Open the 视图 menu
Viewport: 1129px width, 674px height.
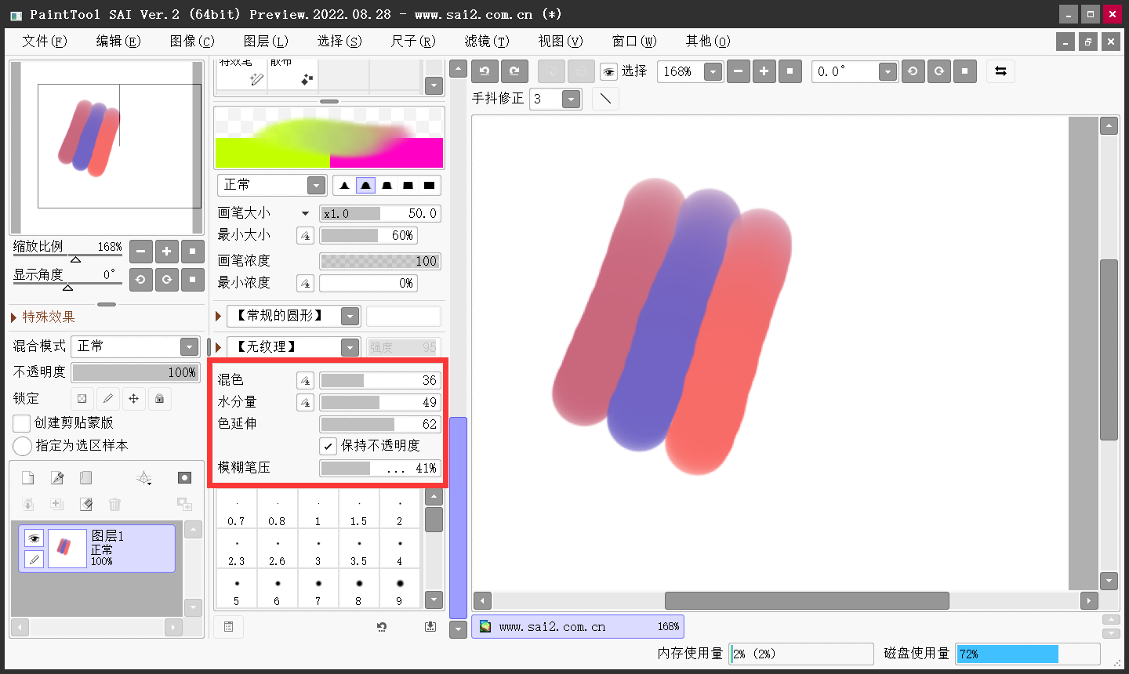[x=560, y=41]
